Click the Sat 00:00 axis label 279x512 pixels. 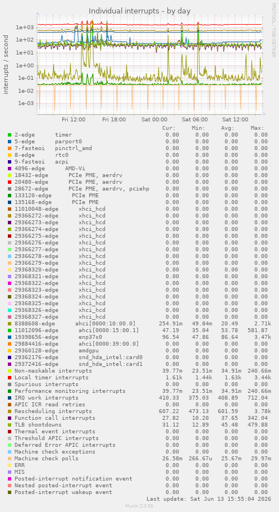[154, 120]
